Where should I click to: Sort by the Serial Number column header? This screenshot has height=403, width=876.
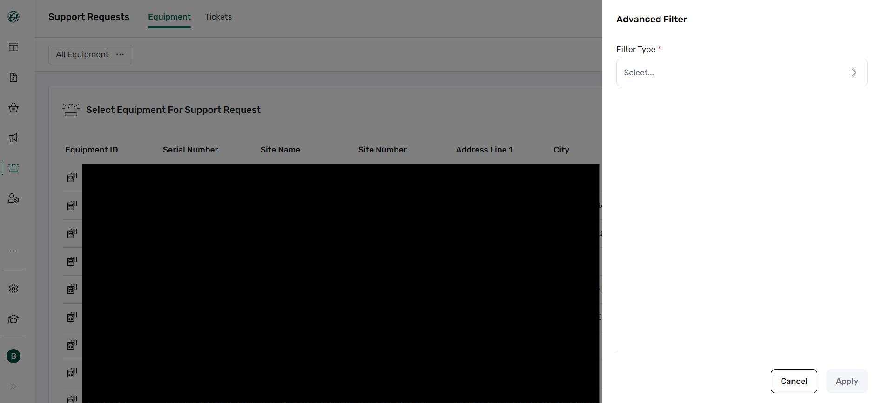[x=190, y=150]
